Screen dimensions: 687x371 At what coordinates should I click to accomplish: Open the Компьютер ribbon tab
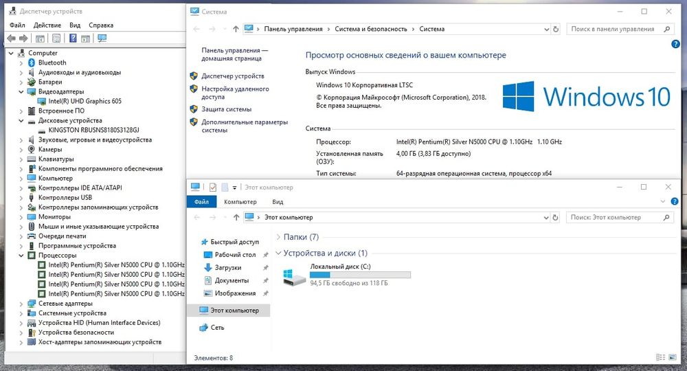[x=240, y=202]
